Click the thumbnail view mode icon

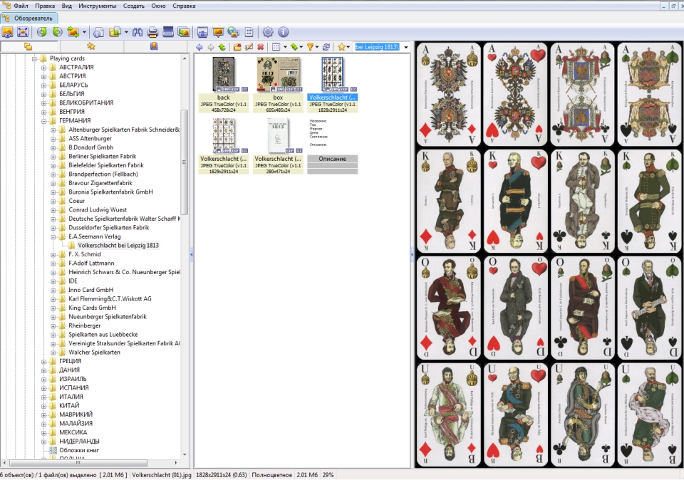click(276, 47)
